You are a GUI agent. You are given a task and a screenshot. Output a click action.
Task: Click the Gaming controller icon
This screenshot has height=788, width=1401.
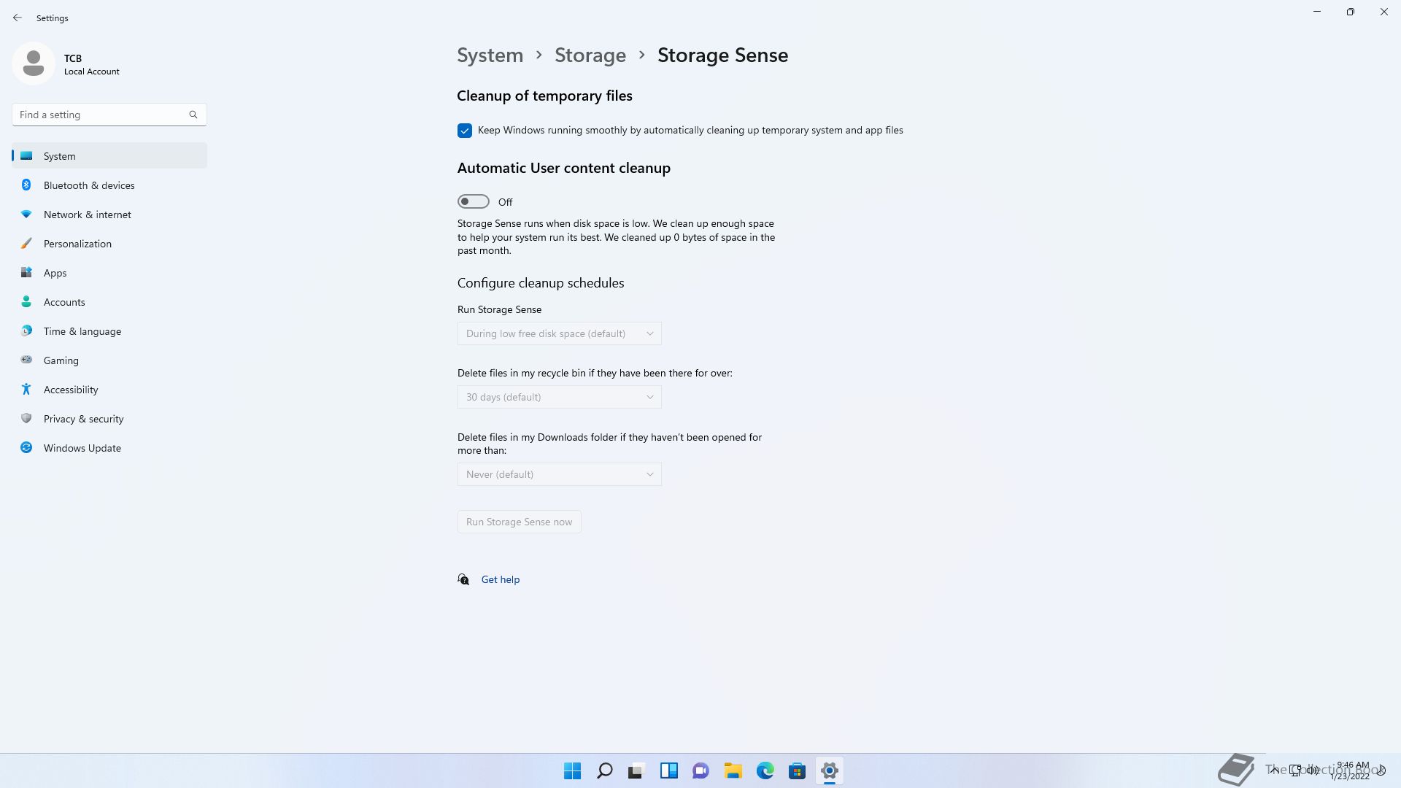(x=26, y=360)
